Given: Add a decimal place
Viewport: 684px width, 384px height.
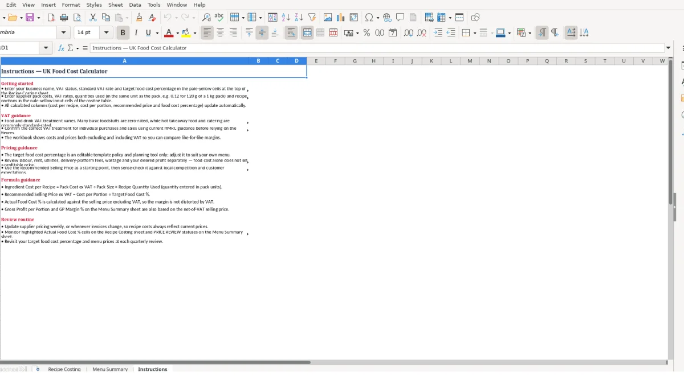Looking at the screenshot, I should click(409, 33).
